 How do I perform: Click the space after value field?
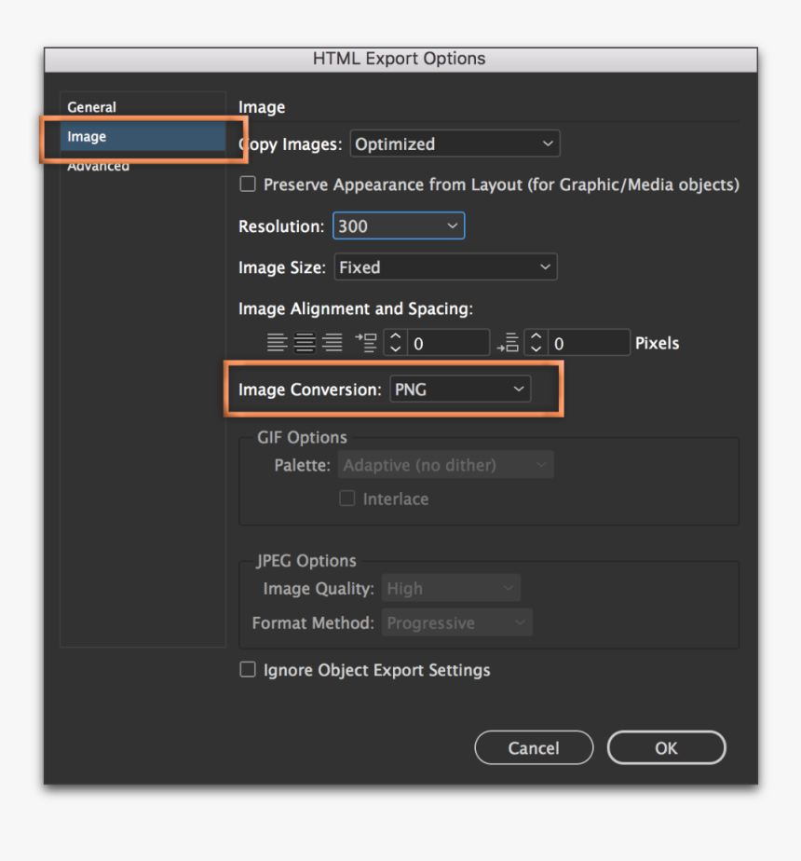589,343
